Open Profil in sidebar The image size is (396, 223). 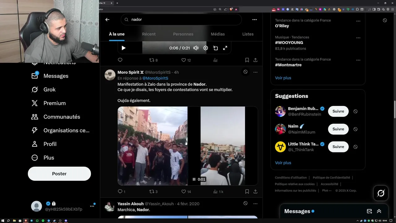[44, 144]
